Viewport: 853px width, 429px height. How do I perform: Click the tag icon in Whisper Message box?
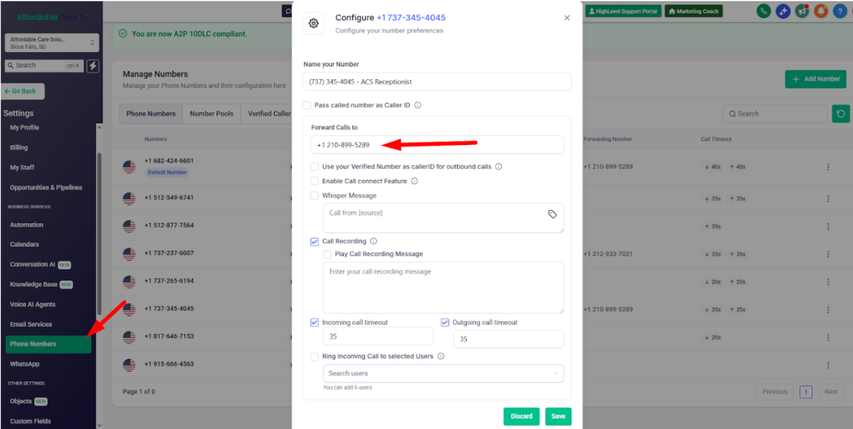point(553,214)
